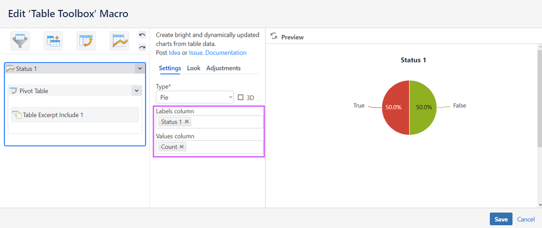The height and width of the screenshot is (228, 542).
Task: Click the True label in the chart
Action: point(358,106)
